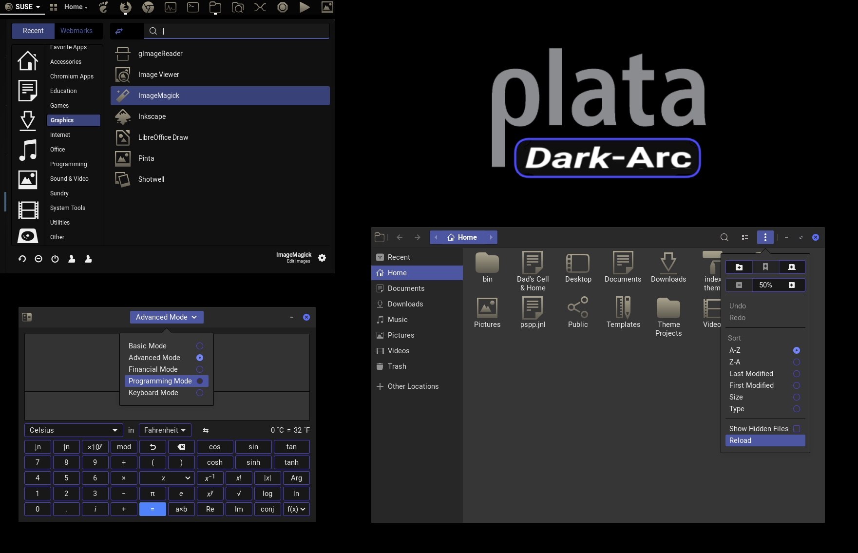Open the Templates folder icon

tap(623, 312)
